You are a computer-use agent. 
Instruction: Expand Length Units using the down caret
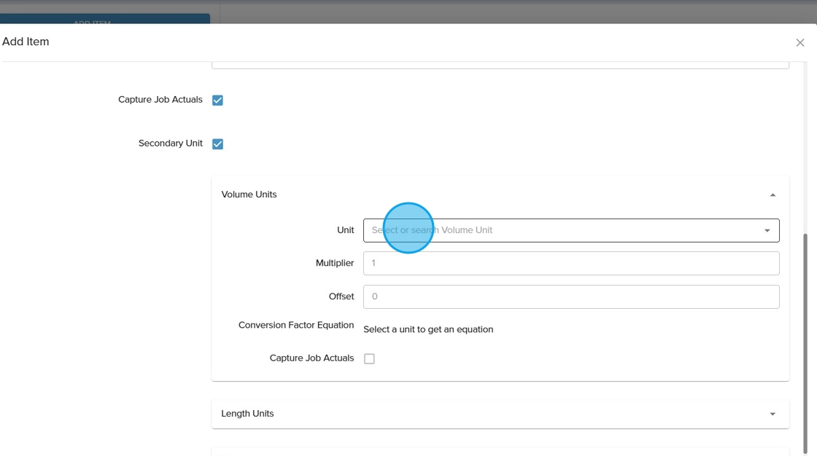(773, 414)
